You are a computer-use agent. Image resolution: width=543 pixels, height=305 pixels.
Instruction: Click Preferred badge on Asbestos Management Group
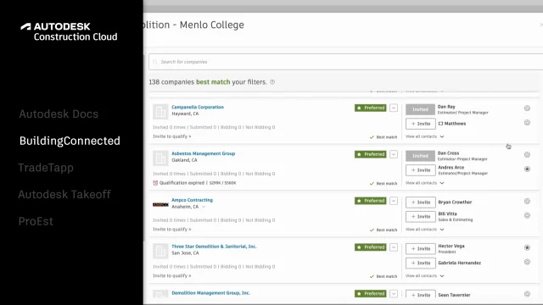370,154
